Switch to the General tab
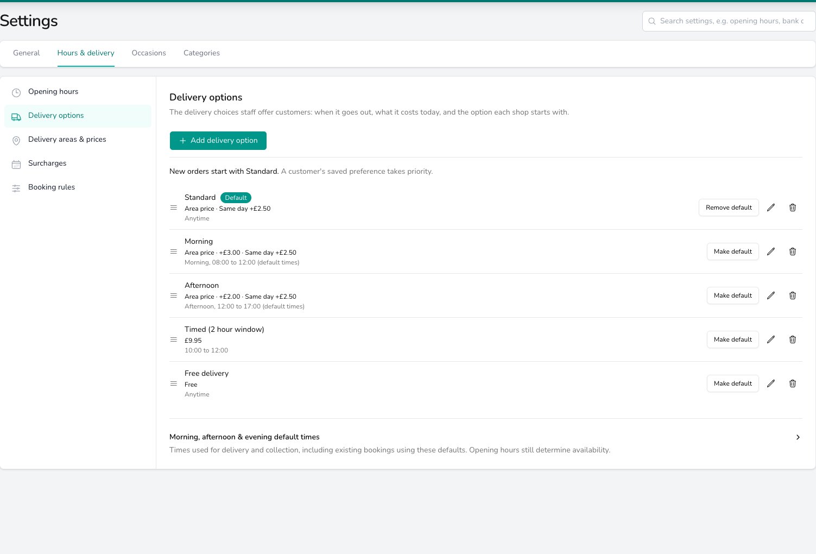The image size is (816, 554). [x=27, y=53]
